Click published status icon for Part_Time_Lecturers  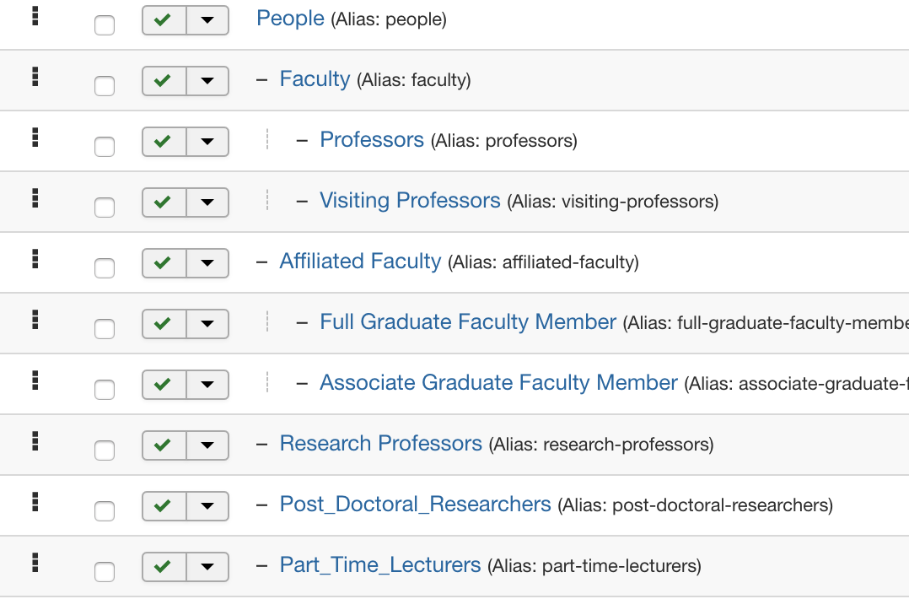click(164, 567)
